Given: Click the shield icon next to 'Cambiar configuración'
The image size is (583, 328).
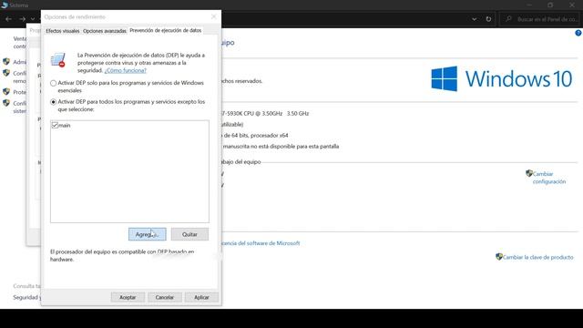Looking at the screenshot, I should [x=528, y=173].
